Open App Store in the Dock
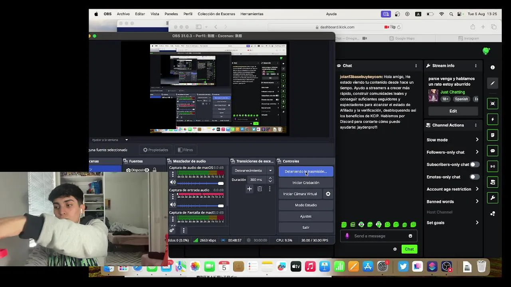This screenshot has width=511, height=287. [368, 267]
